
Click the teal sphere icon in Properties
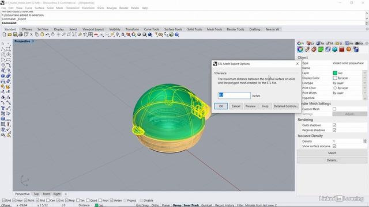point(334,49)
